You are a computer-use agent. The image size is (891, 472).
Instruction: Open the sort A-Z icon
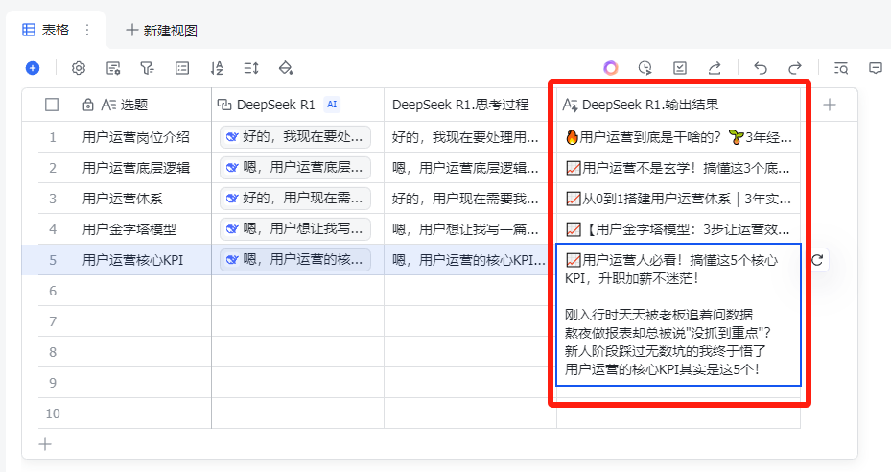point(217,68)
